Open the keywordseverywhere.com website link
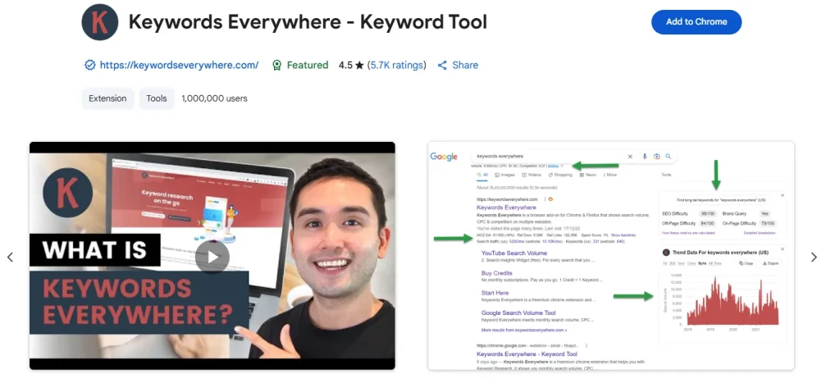 (179, 66)
